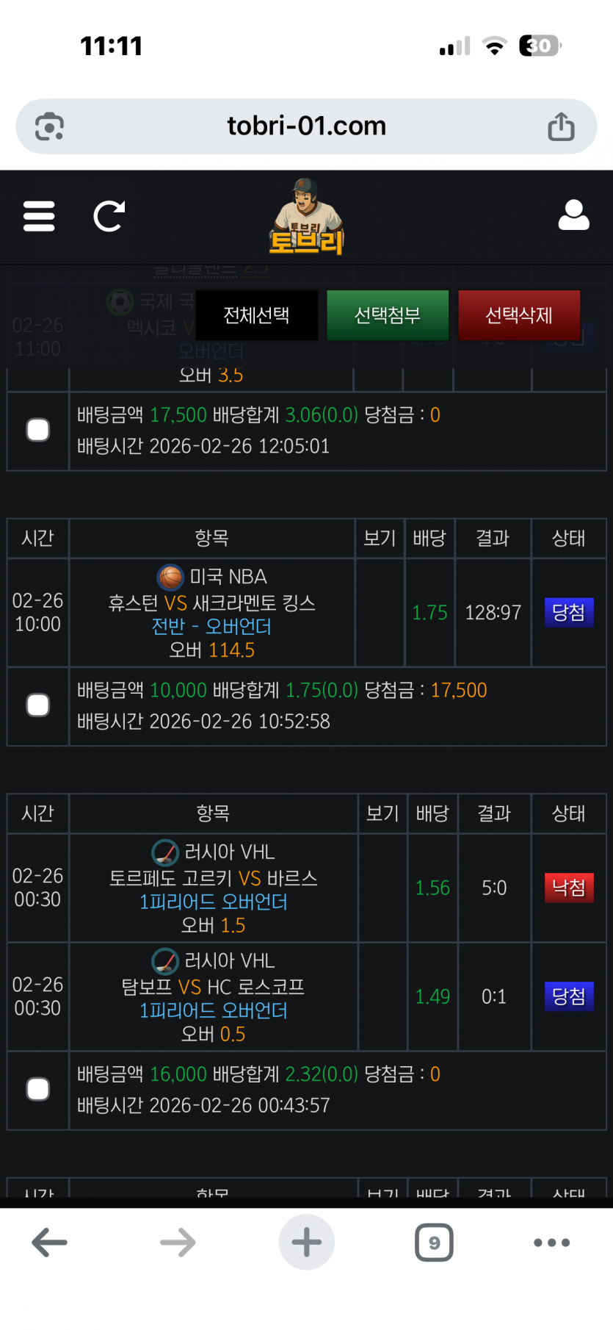Tap the blue 당첨 badge for NBA bet
The width and height of the screenshot is (613, 1330).
point(569,612)
